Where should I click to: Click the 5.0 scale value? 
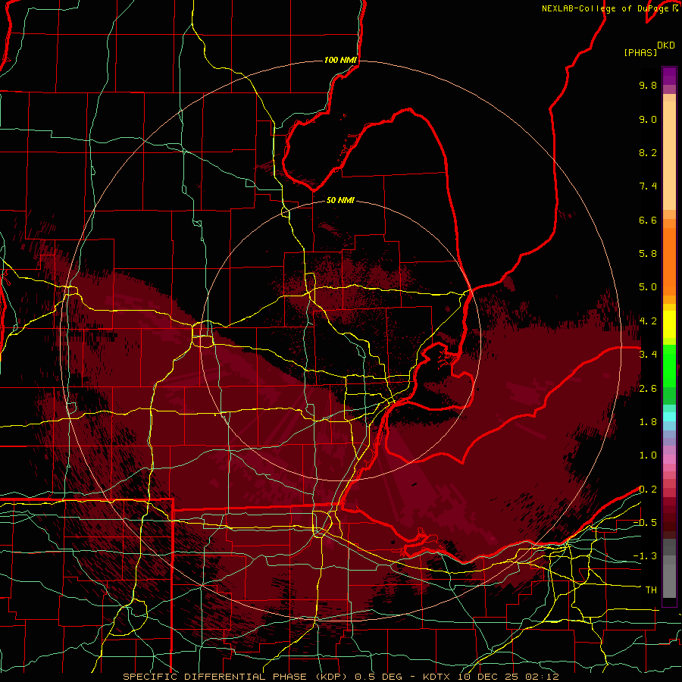(648, 287)
